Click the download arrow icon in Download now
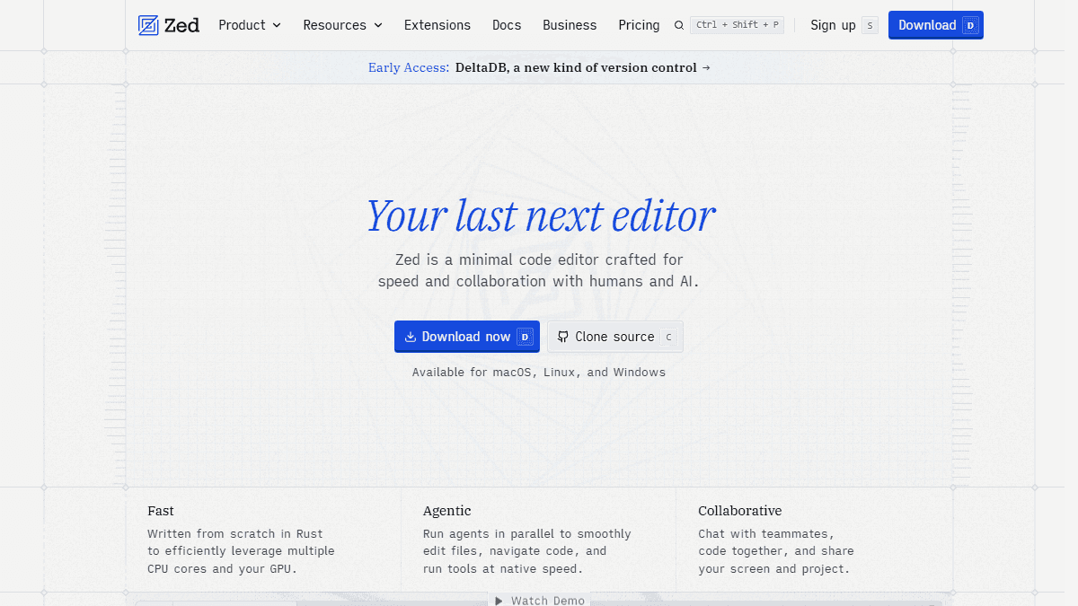The image size is (1078, 606). pyautogui.click(x=411, y=337)
